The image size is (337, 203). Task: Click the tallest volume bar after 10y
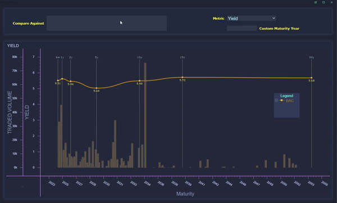tap(145, 115)
